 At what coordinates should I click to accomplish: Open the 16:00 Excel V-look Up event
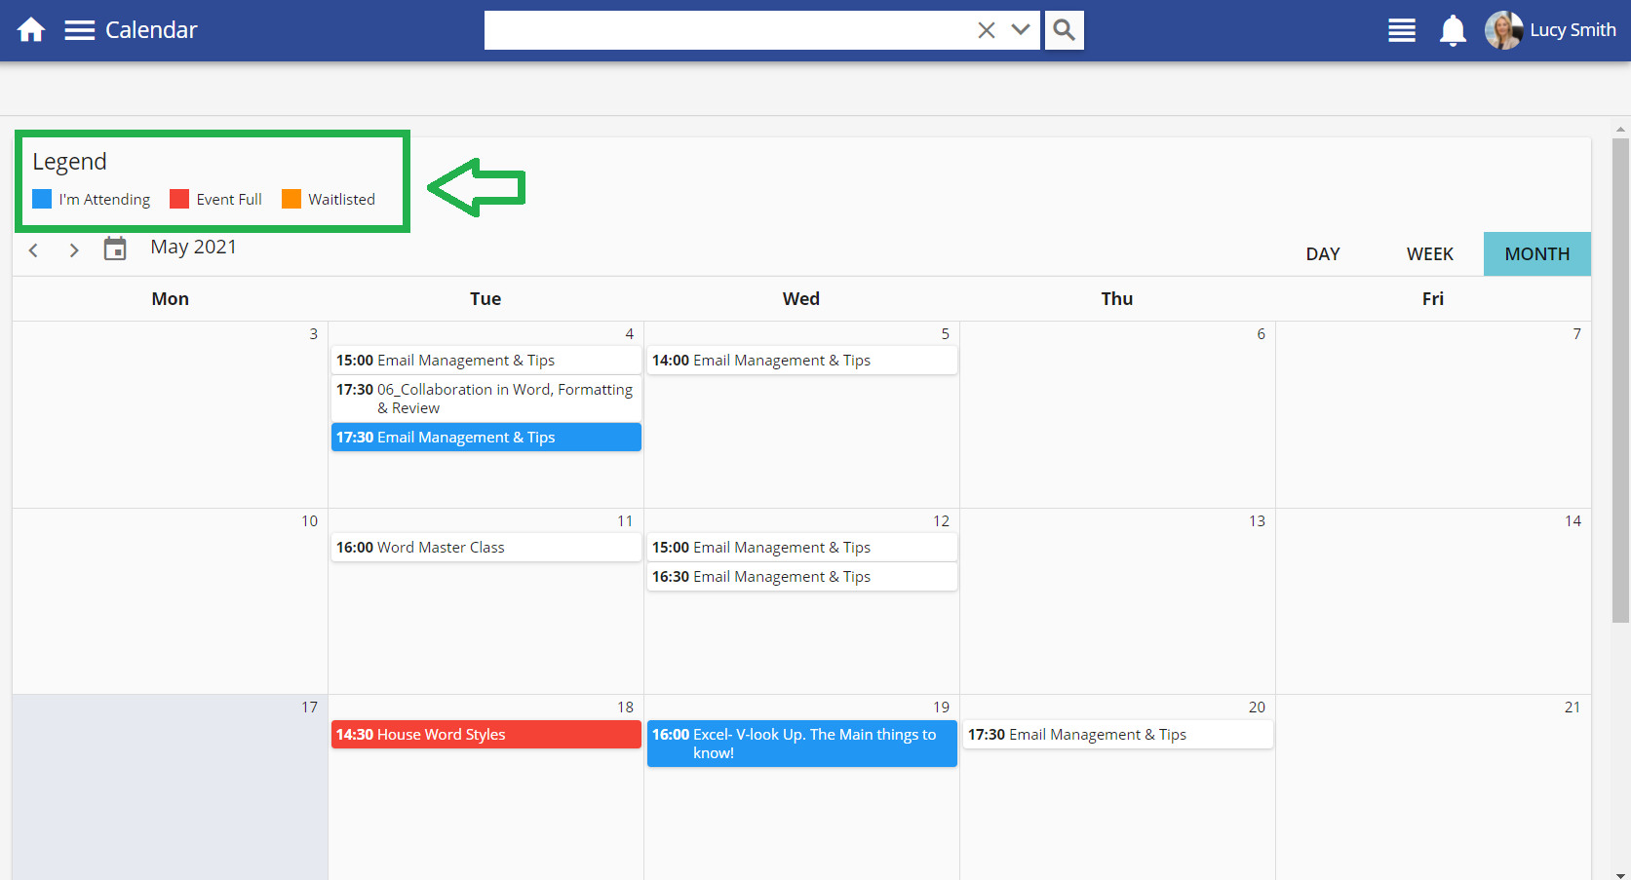click(x=801, y=744)
